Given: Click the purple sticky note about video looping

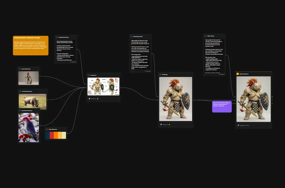Looking at the screenshot, I should 222,107.
